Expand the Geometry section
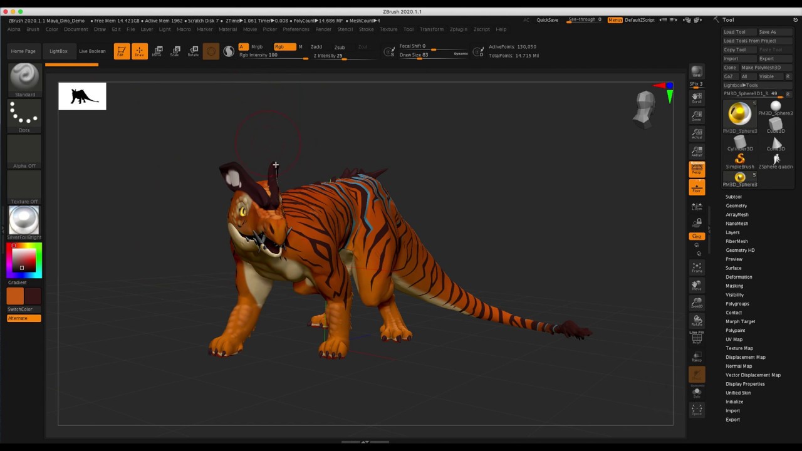This screenshot has height=451, width=802. pos(736,205)
